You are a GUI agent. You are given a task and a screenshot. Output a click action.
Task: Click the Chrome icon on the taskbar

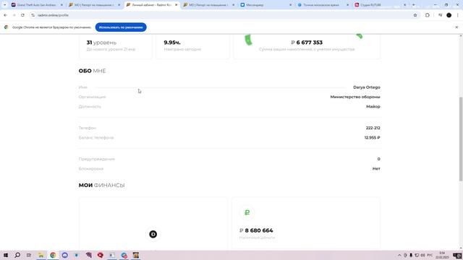[53, 255]
